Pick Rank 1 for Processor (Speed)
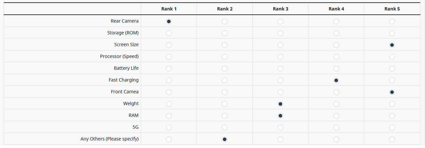 pyautogui.click(x=169, y=57)
